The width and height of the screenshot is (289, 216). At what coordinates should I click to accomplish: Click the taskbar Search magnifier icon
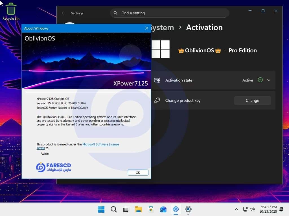[x=113, y=209]
